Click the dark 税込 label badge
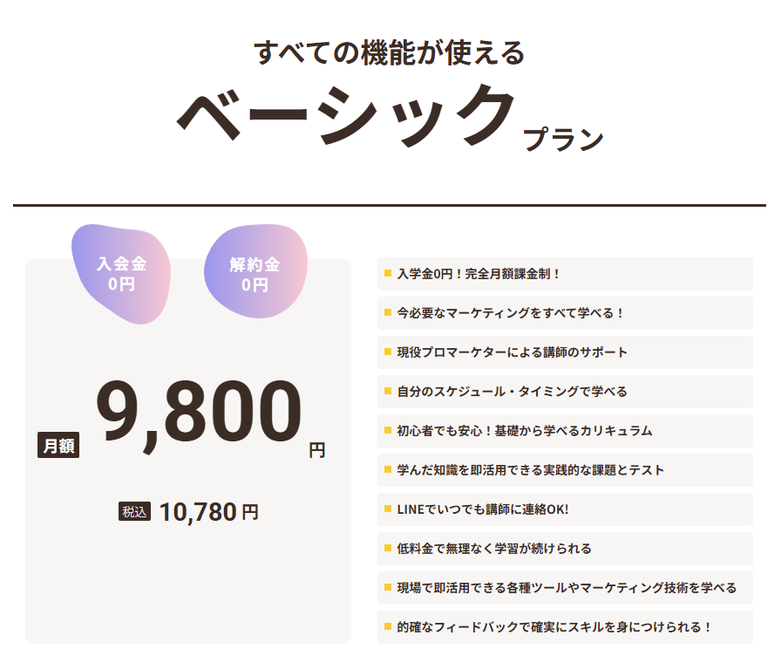The image size is (781, 656). (x=135, y=512)
